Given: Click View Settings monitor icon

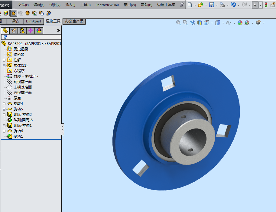Looking at the screenshot, I should pos(258,23).
